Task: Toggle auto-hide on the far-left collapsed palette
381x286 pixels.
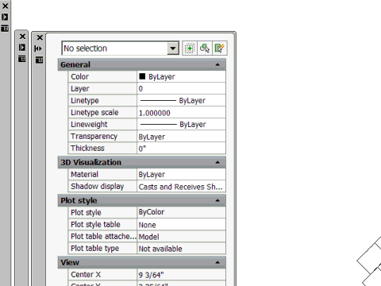Action: pyautogui.click(x=5, y=17)
